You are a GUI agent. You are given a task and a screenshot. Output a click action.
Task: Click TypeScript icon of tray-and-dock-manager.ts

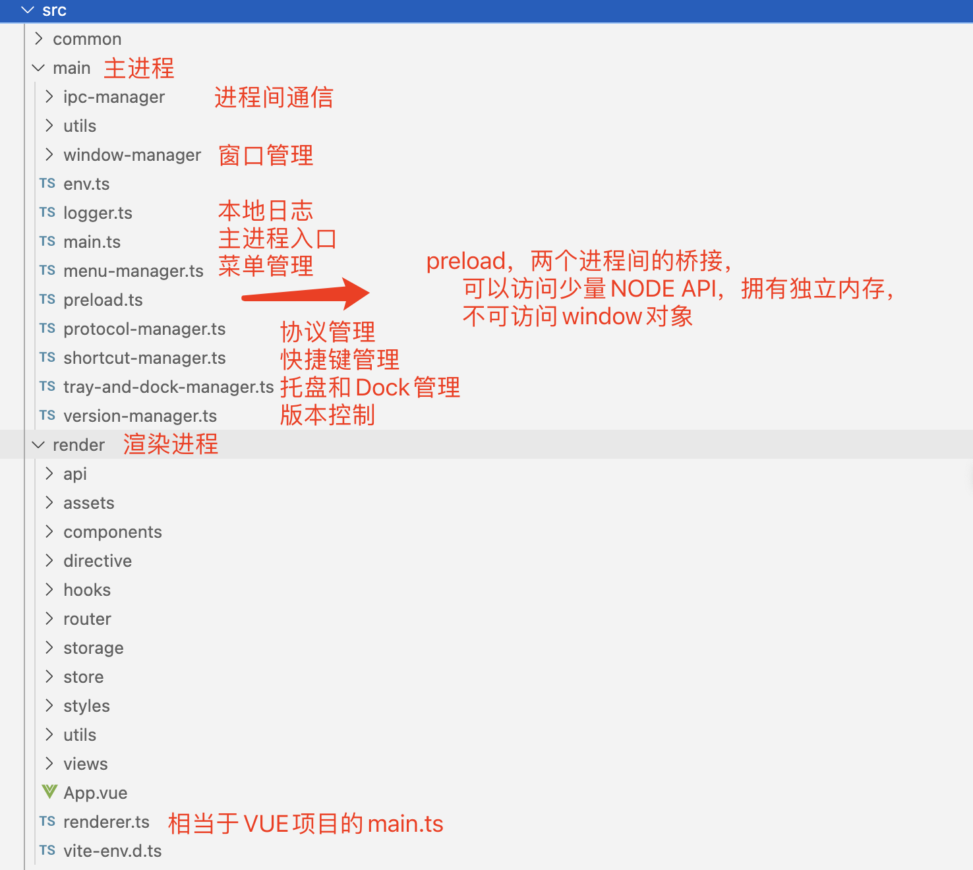(47, 386)
